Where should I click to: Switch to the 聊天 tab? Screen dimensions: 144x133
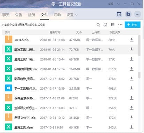[x=6, y=15]
